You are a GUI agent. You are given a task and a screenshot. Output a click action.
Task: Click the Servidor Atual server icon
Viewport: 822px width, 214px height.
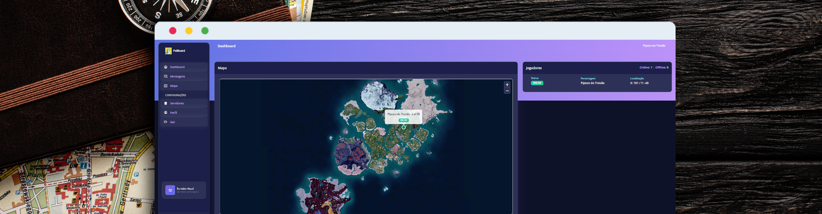pyautogui.click(x=170, y=190)
